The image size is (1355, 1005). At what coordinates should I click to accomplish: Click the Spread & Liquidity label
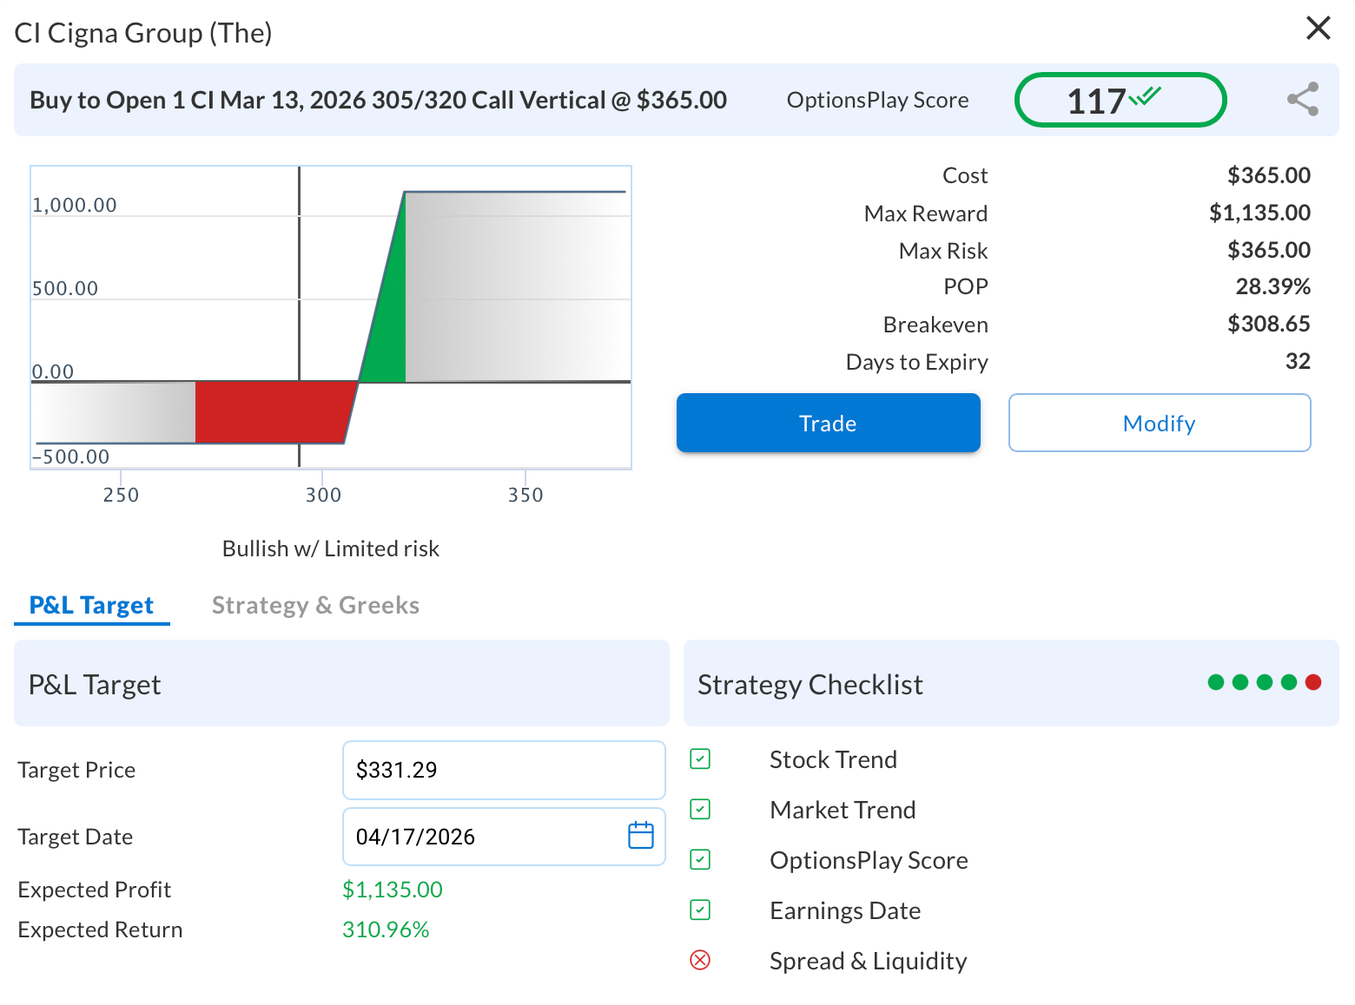pos(868,961)
